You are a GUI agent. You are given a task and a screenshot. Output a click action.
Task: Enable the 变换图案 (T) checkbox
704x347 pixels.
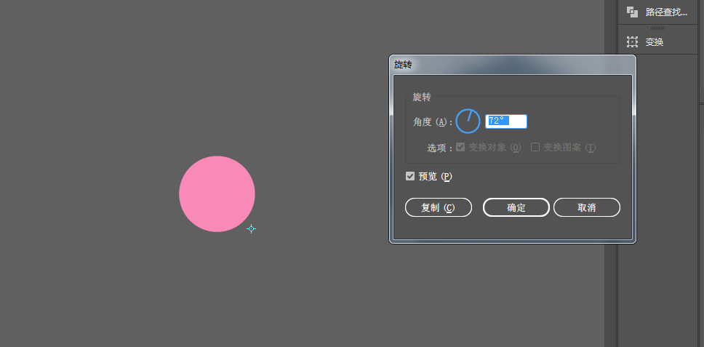pos(535,147)
